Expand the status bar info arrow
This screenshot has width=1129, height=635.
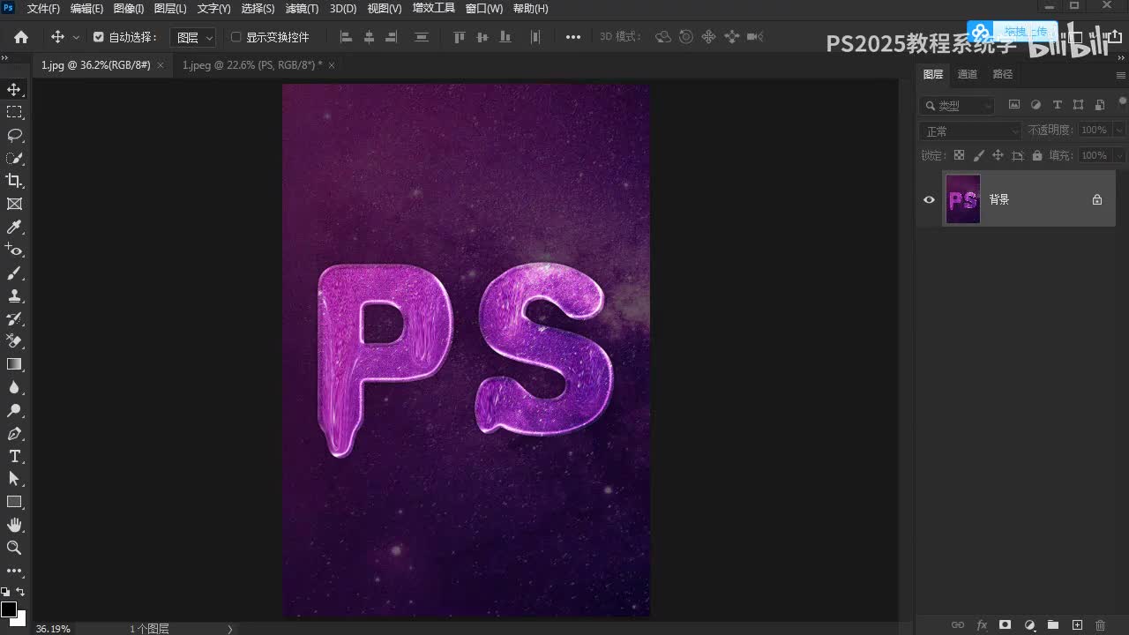230,629
